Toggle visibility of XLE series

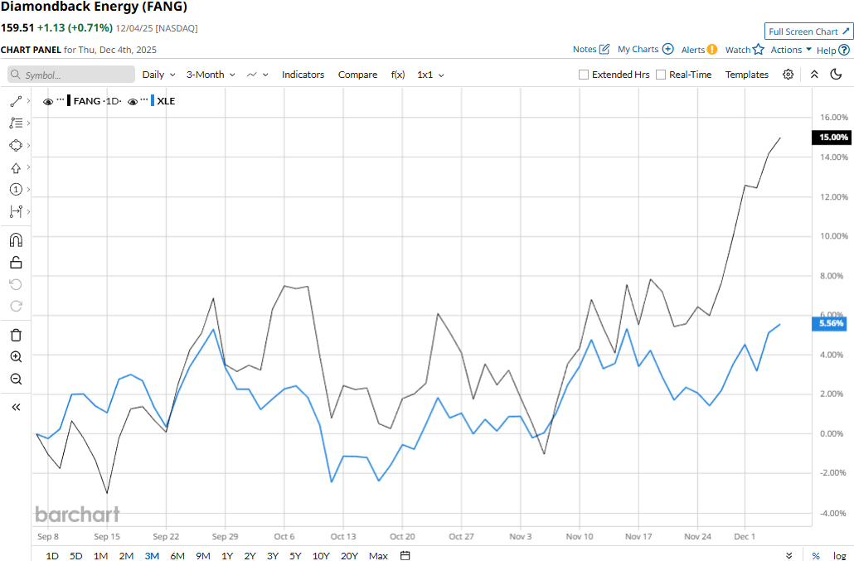133,102
